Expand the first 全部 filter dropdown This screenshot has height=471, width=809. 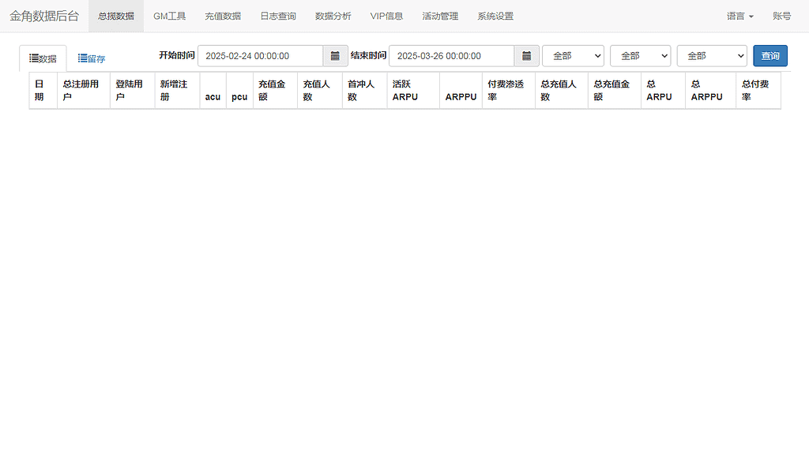574,56
